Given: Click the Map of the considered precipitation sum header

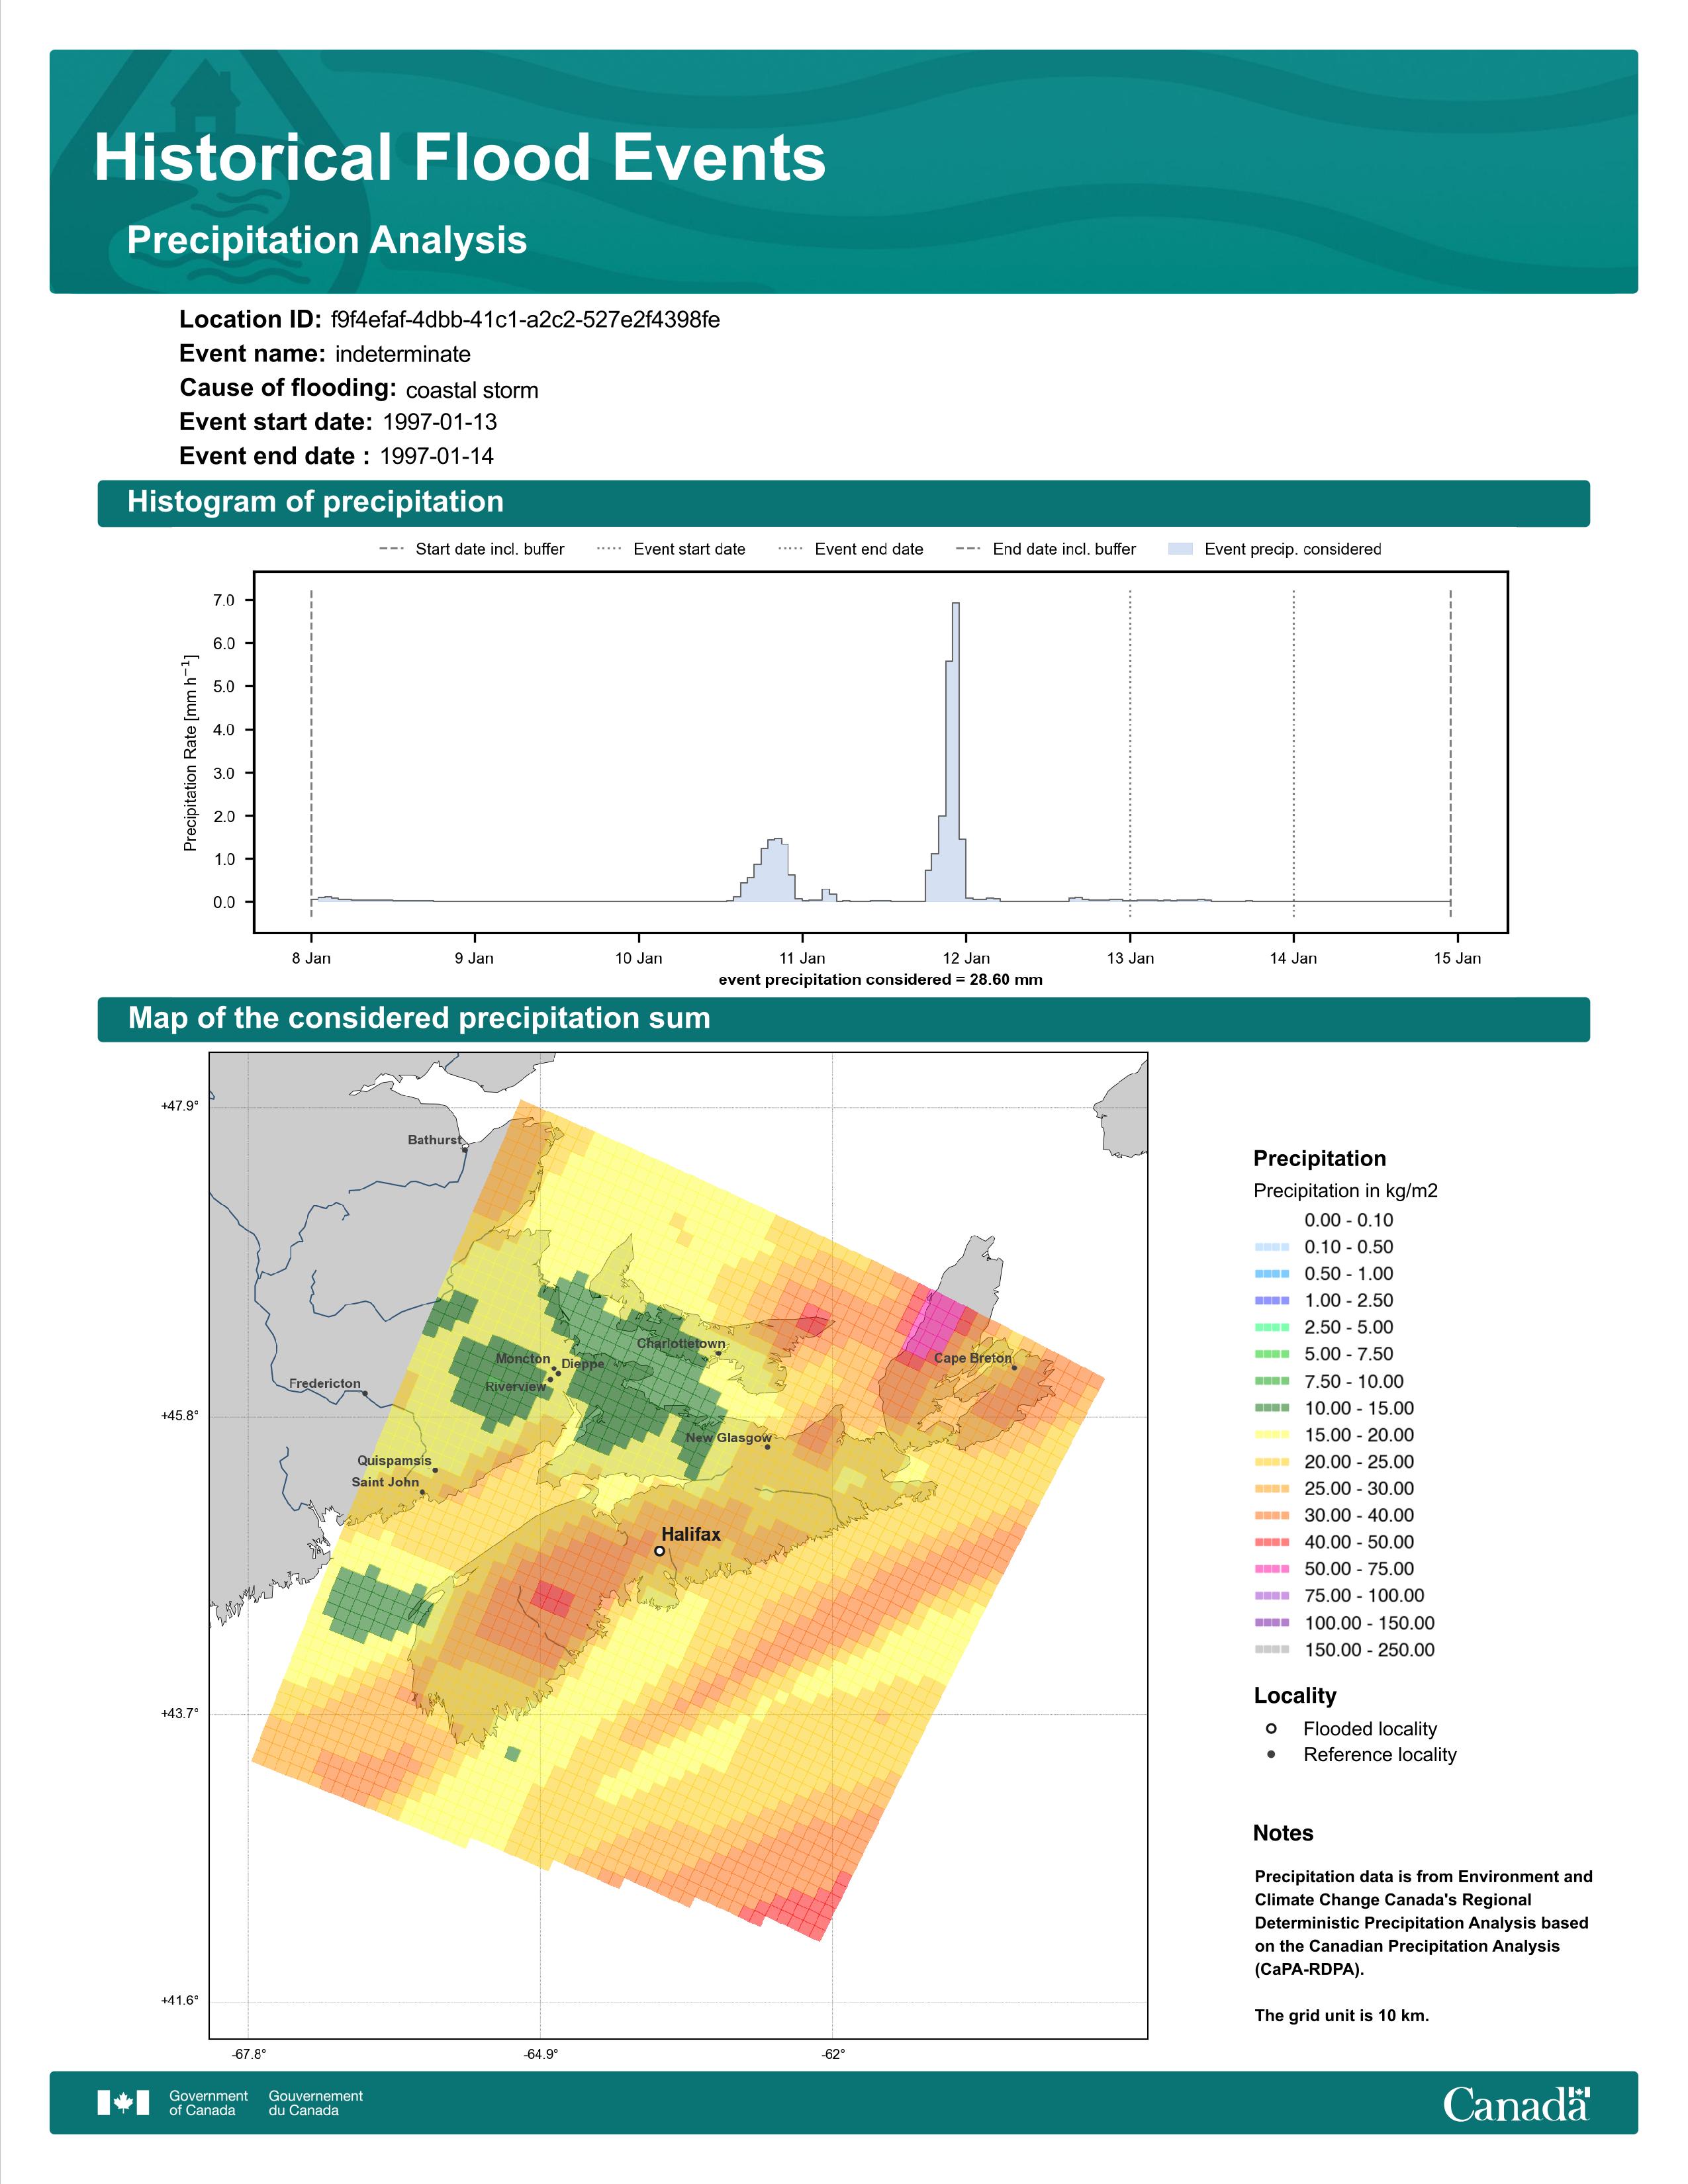Looking at the screenshot, I should [843, 1019].
